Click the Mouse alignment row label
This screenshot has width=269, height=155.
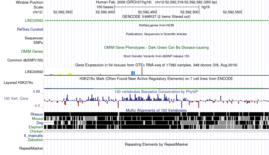coord(37,119)
